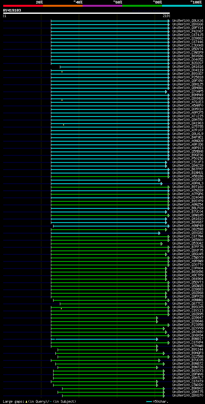Click the UniRef100_O22588 label
The height and width of the screenshot is (404, 205).
tap(188, 356)
